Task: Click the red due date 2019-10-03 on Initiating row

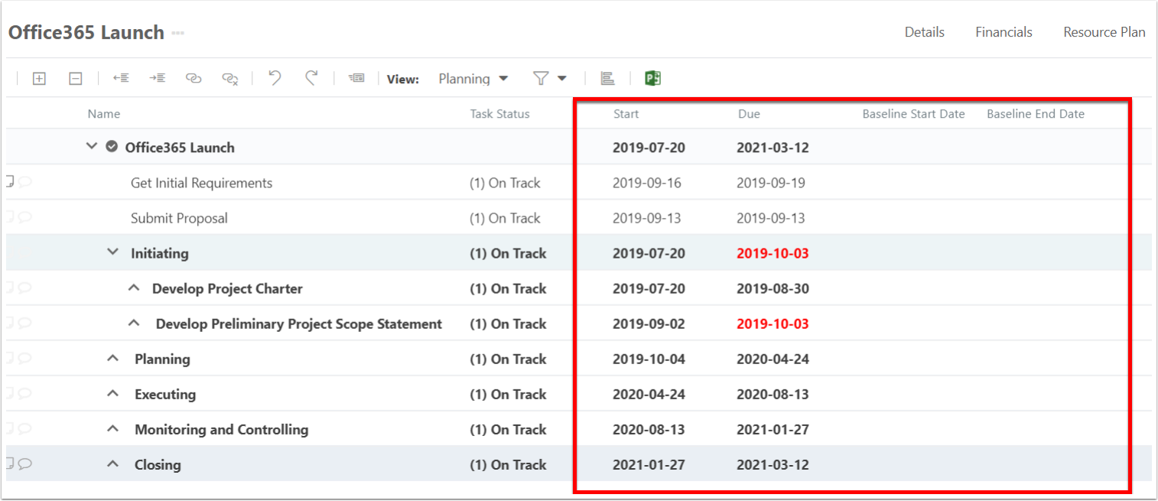Action: point(773,253)
